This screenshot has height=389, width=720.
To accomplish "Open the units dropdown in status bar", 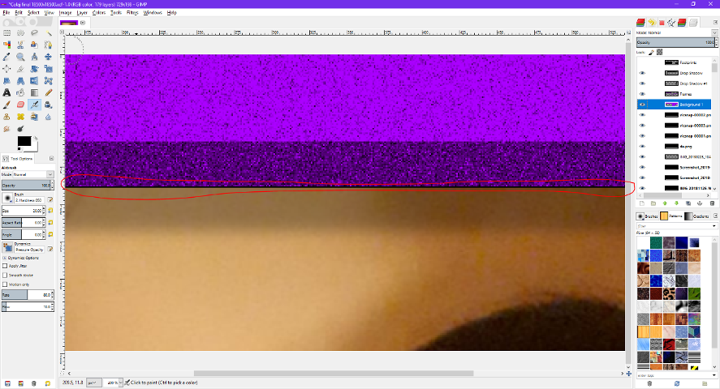I will (x=94, y=383).
